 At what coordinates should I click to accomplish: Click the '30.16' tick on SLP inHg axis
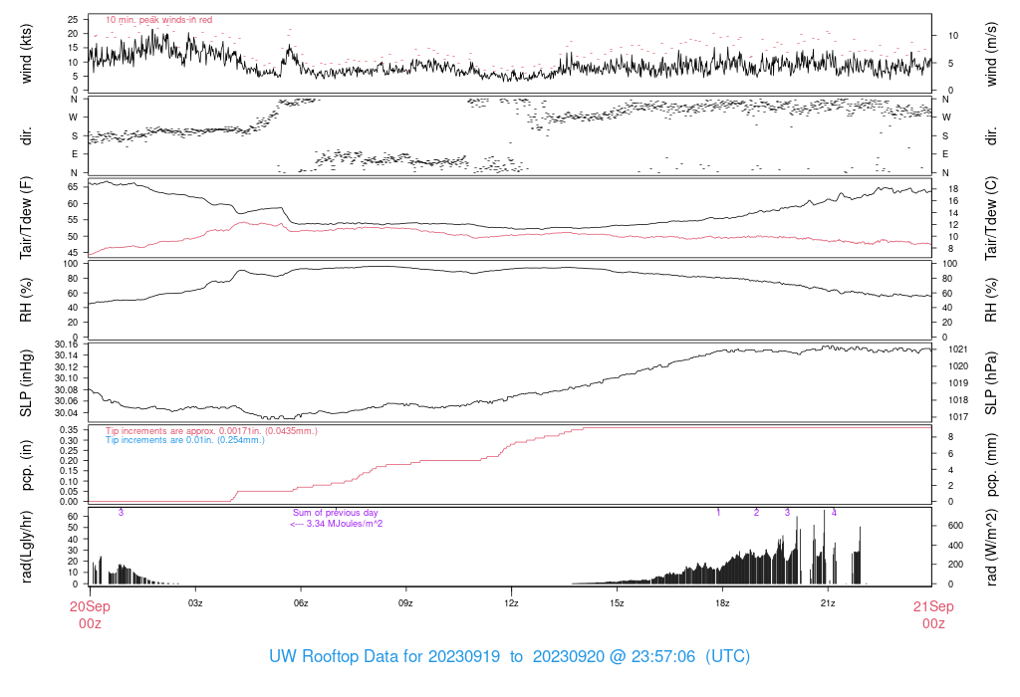[x=67, y=345]
